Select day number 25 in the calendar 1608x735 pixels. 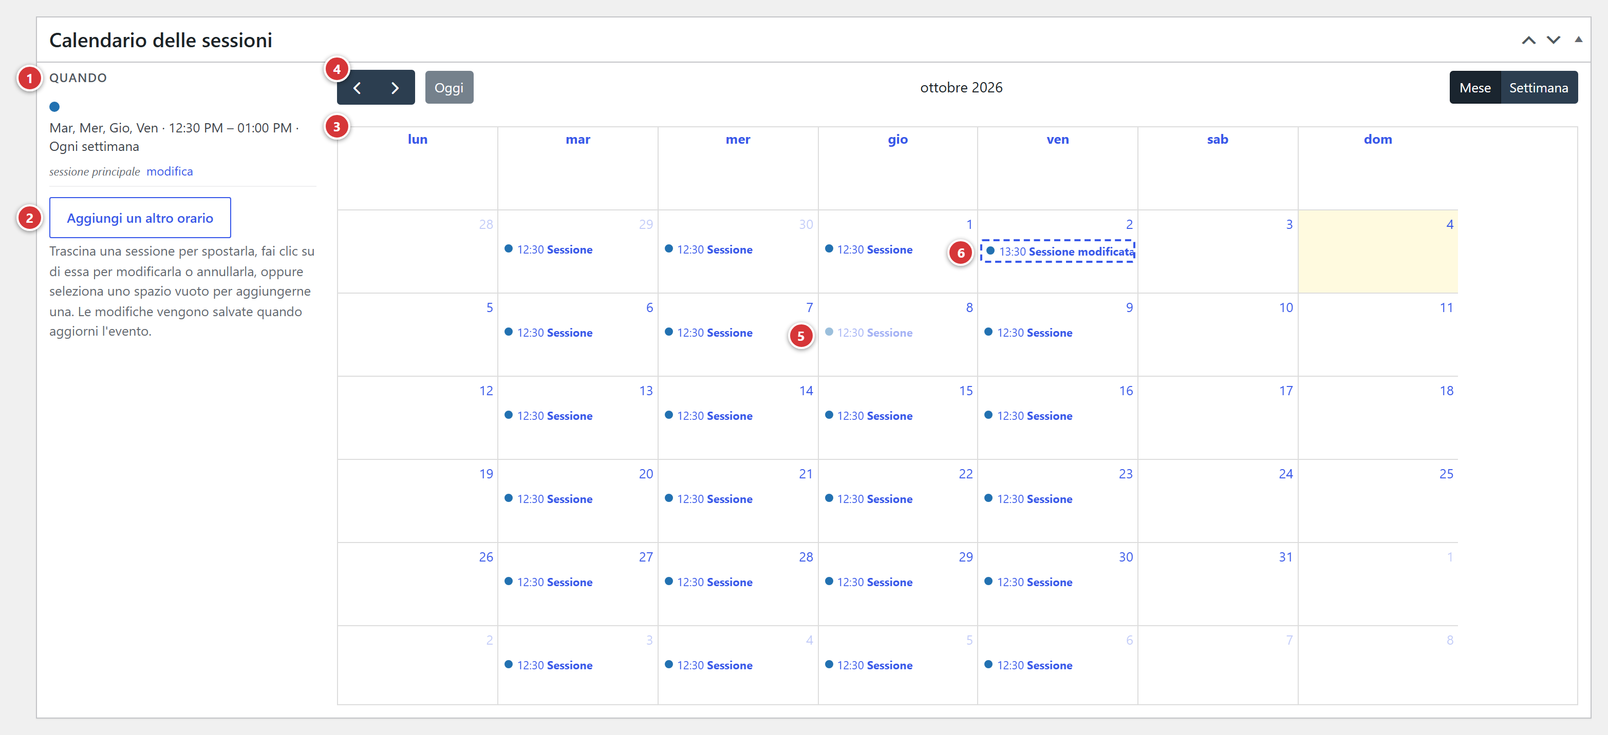[1446, 474]
